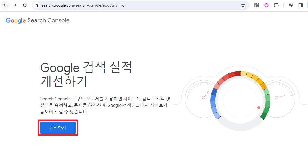Click the browser back arrow
This screenshot has height=163, width=308.
point(5,5)
